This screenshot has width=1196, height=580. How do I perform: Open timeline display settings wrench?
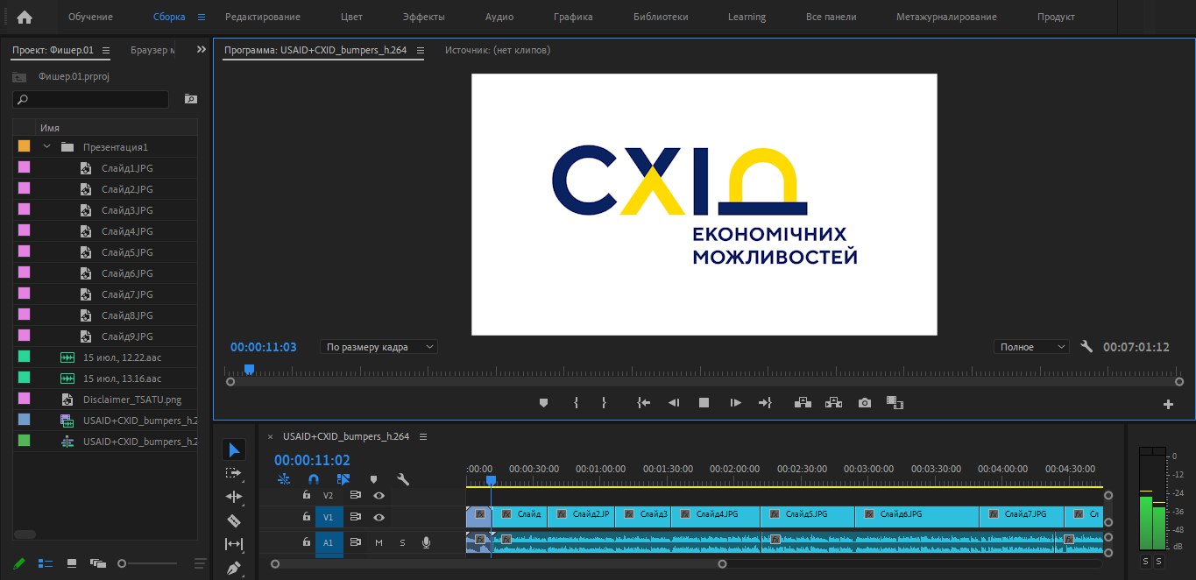click(403, 479)
